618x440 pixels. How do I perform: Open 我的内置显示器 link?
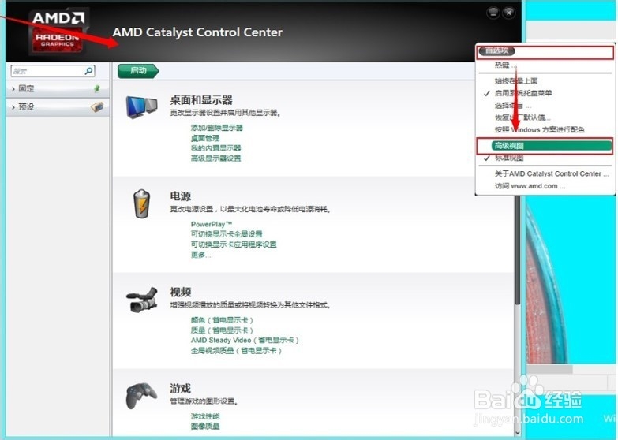click(215, 148)
